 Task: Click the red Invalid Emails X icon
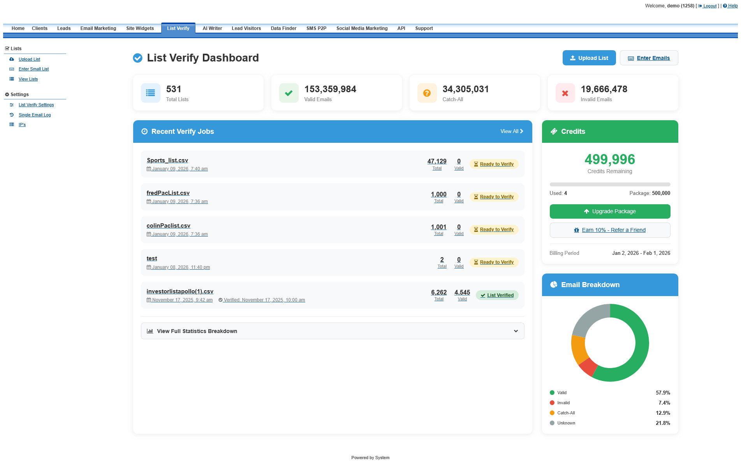click(x=565, y=93)
